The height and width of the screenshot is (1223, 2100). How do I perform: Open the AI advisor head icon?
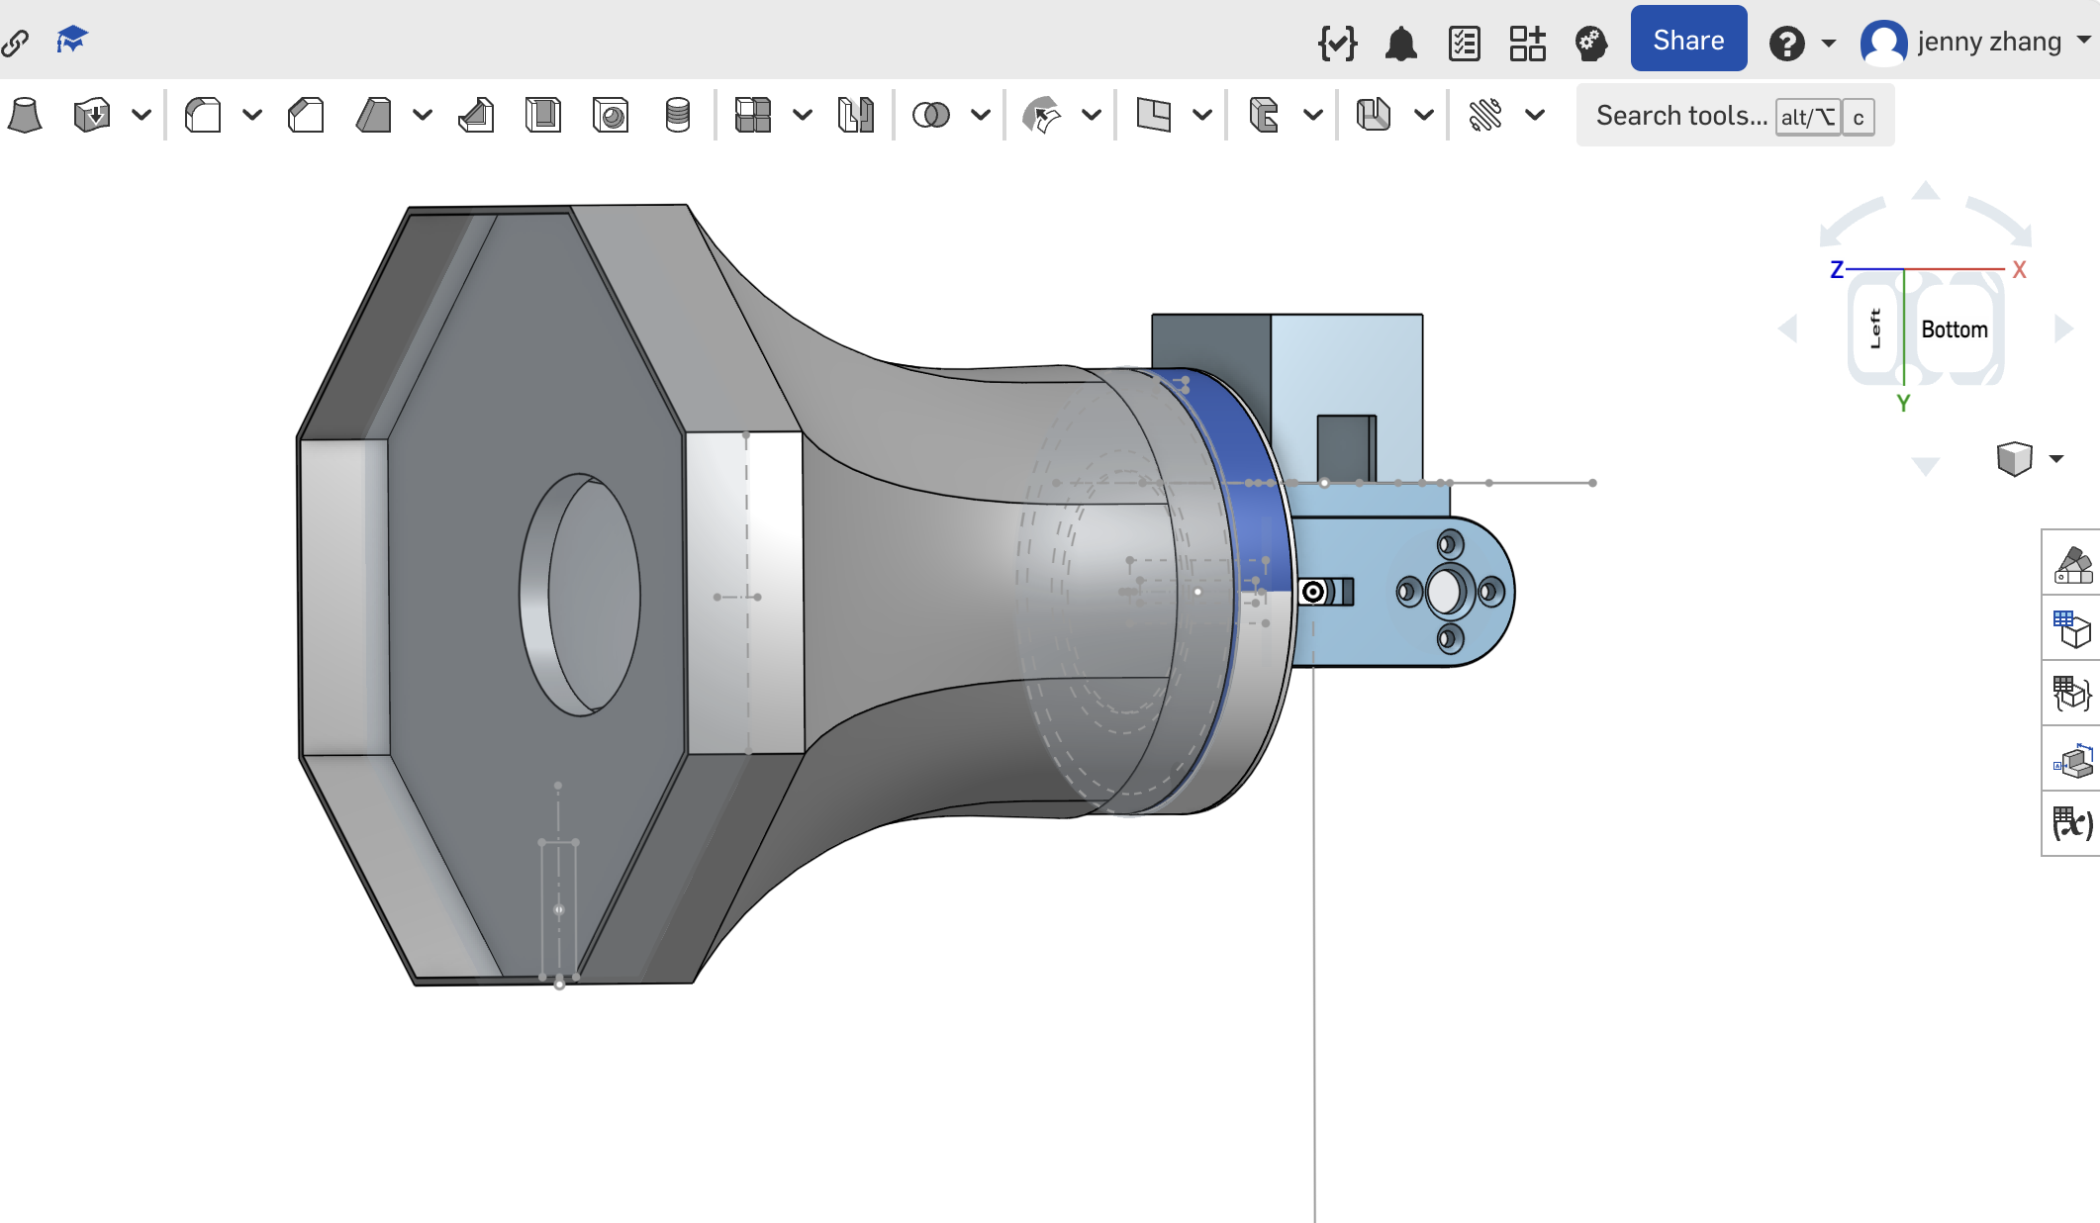1591,44
